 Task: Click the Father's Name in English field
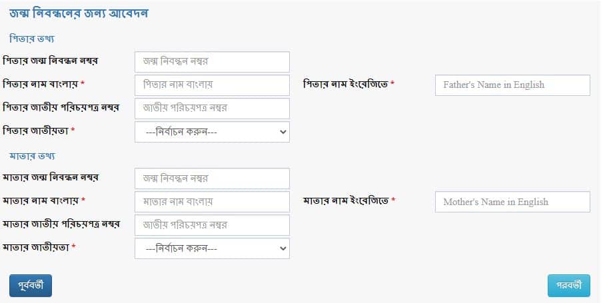point(512,85)
